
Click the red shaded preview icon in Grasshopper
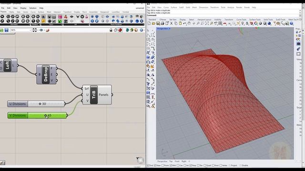coord(120,30)
